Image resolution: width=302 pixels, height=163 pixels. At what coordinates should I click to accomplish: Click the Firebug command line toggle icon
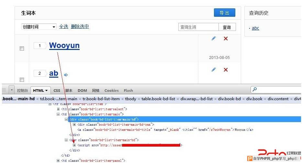point(4,90)
